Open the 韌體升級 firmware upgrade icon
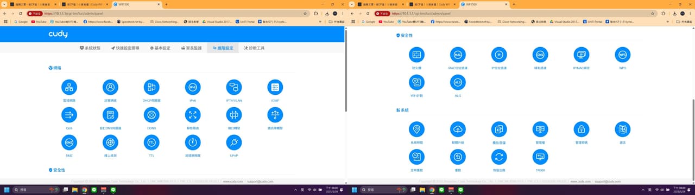 [458, 129]
